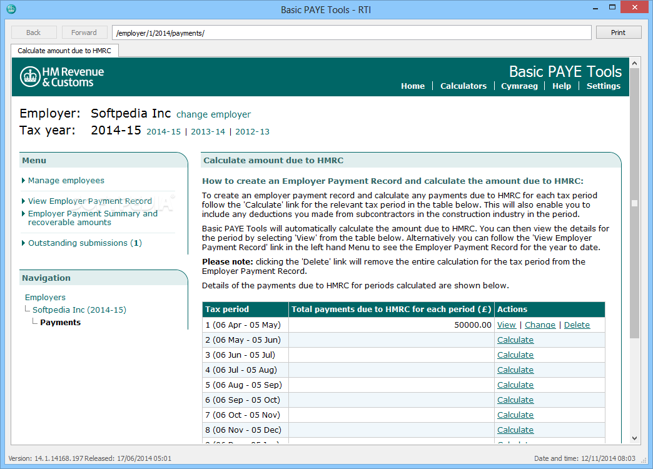Calculate period 8 (06 Nov - 05 Dec)
This screenshot has height=469, width=653.
515,430
